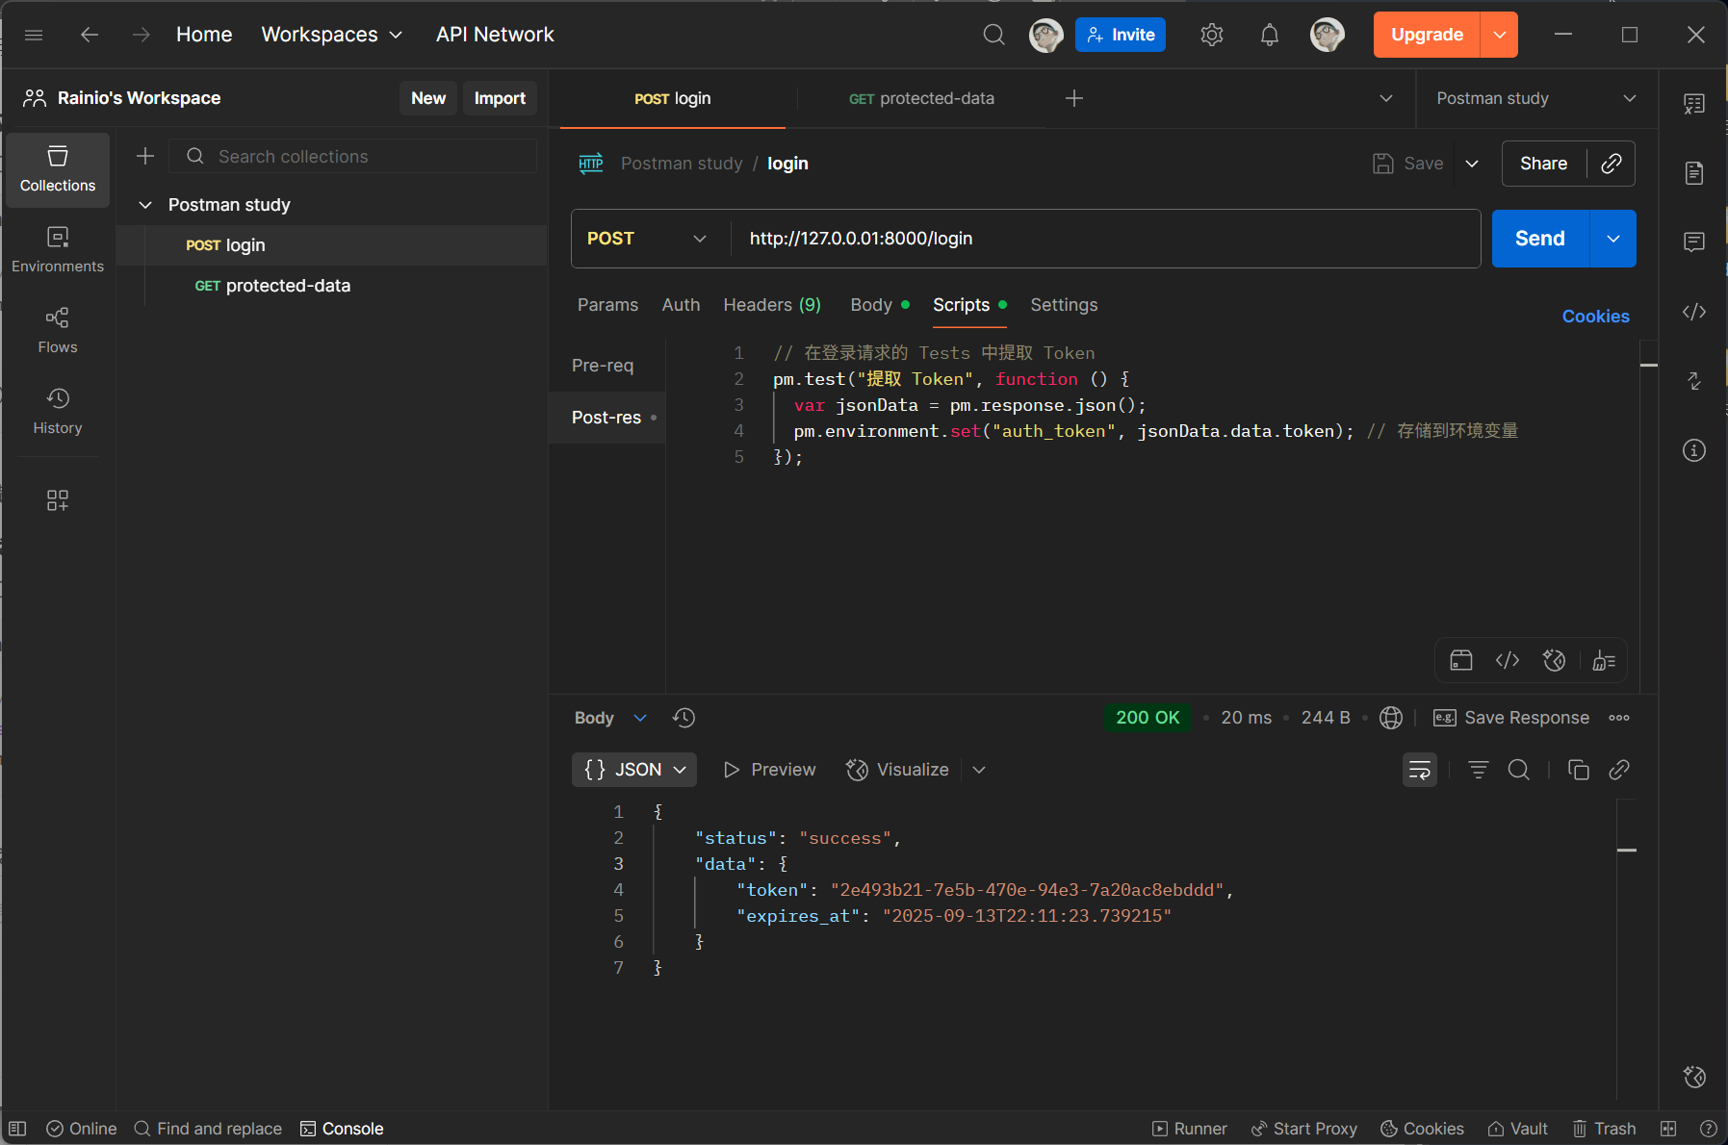Toggle word wrap in response viewer

click(x=1420, y=770)
